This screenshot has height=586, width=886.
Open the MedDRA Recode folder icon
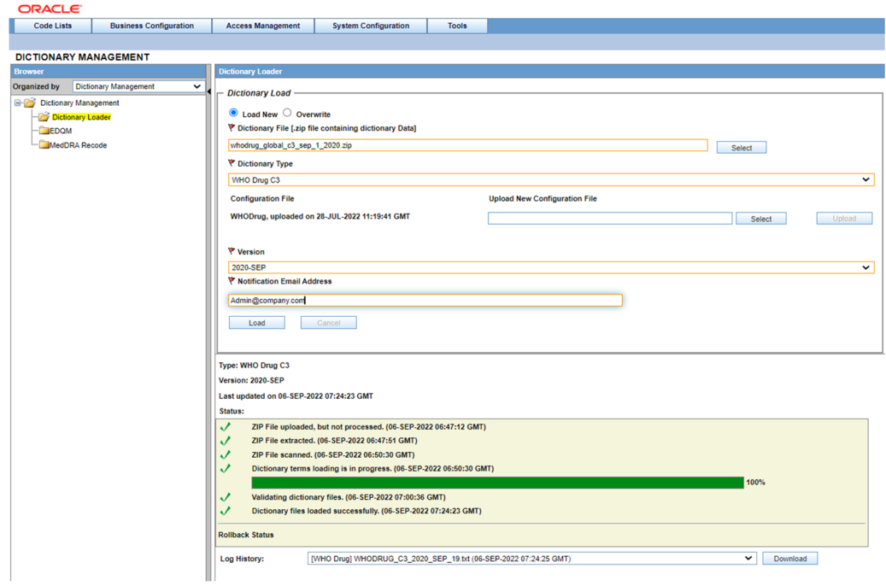pos(44,145)
